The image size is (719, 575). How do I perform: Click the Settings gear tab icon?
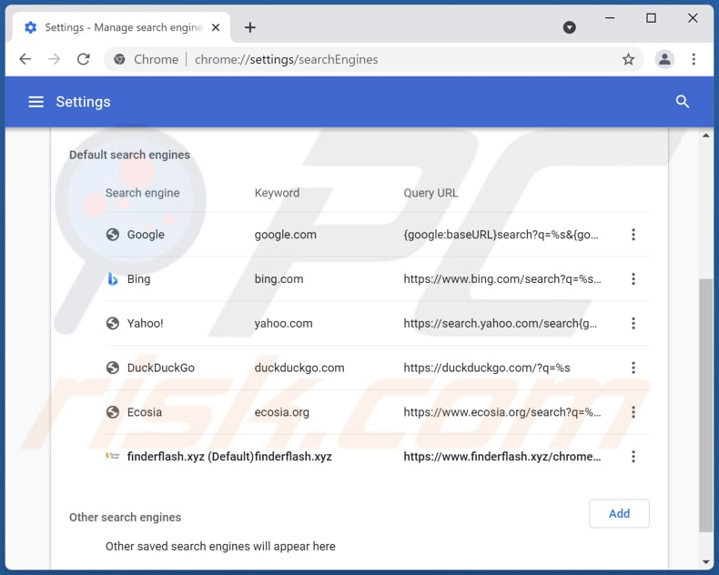31,27
